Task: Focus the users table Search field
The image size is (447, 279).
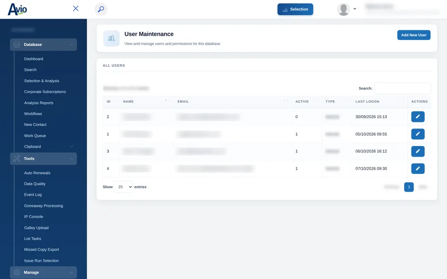Action: coord(402,88)
